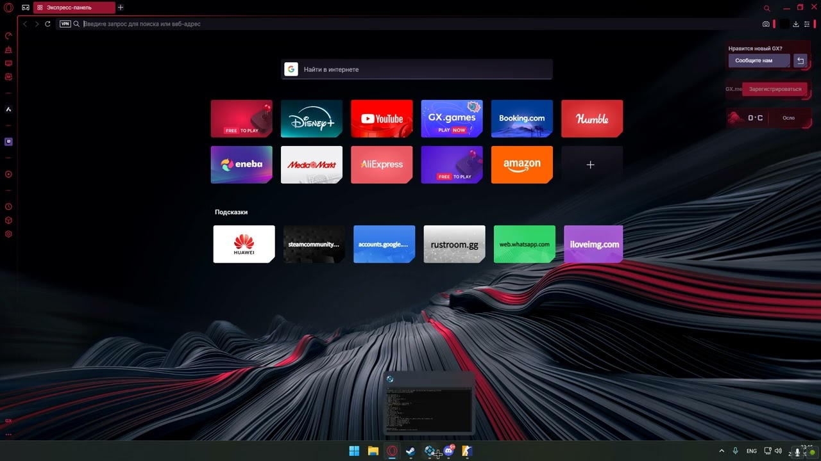Open Extensions from the sidebar cube icon
This screenshot has height=461, width=821.
(8, 220)
